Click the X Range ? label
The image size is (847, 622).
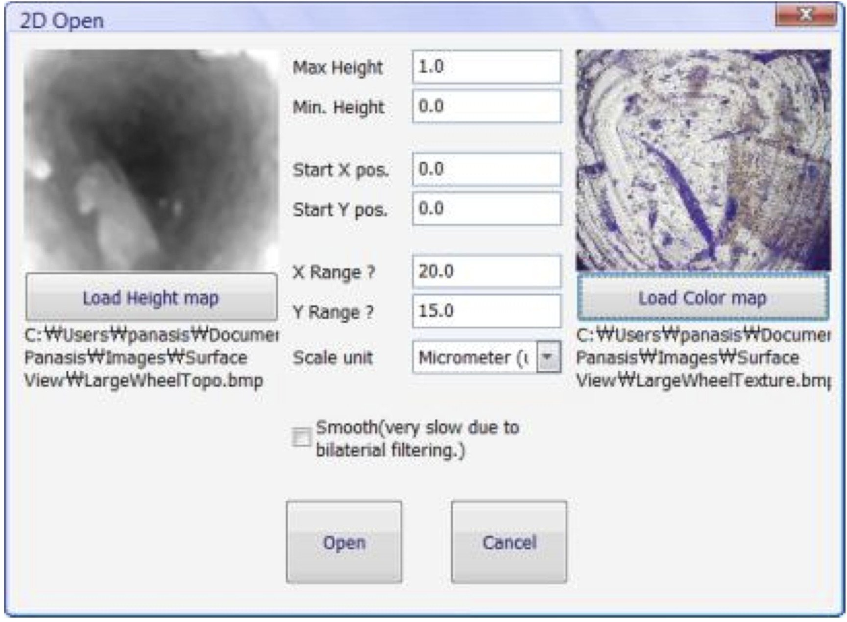click(x=334, y=272)
